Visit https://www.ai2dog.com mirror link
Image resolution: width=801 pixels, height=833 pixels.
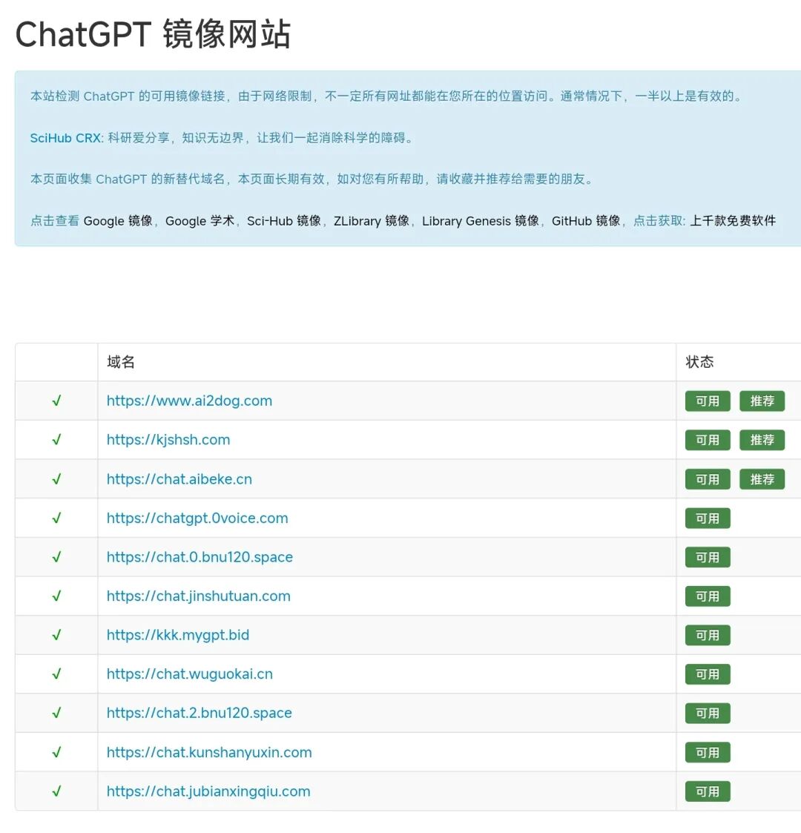190,401
